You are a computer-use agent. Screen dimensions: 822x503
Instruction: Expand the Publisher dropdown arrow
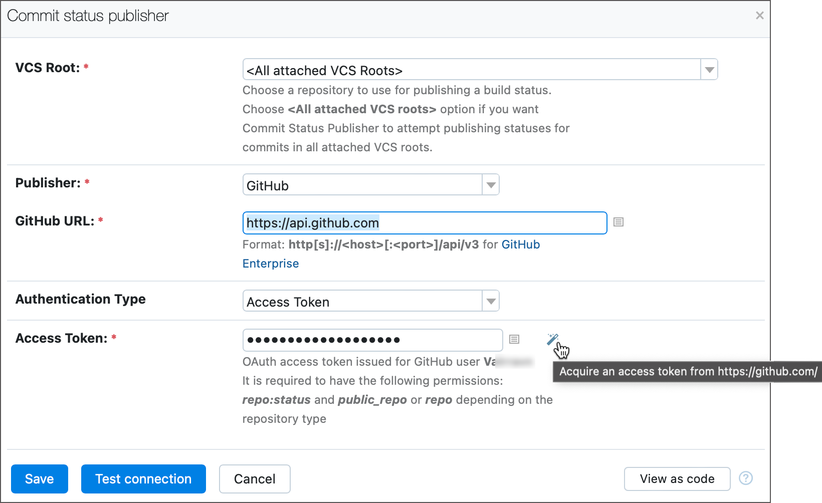click(x=490, y=184)
